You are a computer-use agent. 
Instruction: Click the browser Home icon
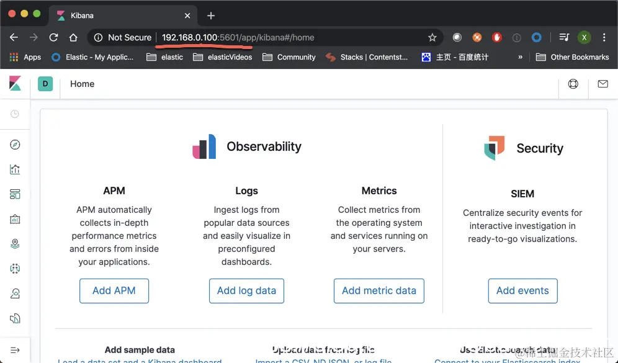point(73,37)
